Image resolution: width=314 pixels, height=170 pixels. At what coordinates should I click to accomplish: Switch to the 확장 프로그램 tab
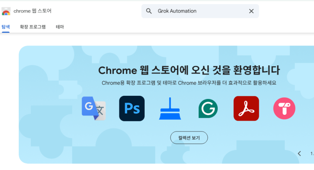pyautogui.click(x=32, y=27)
